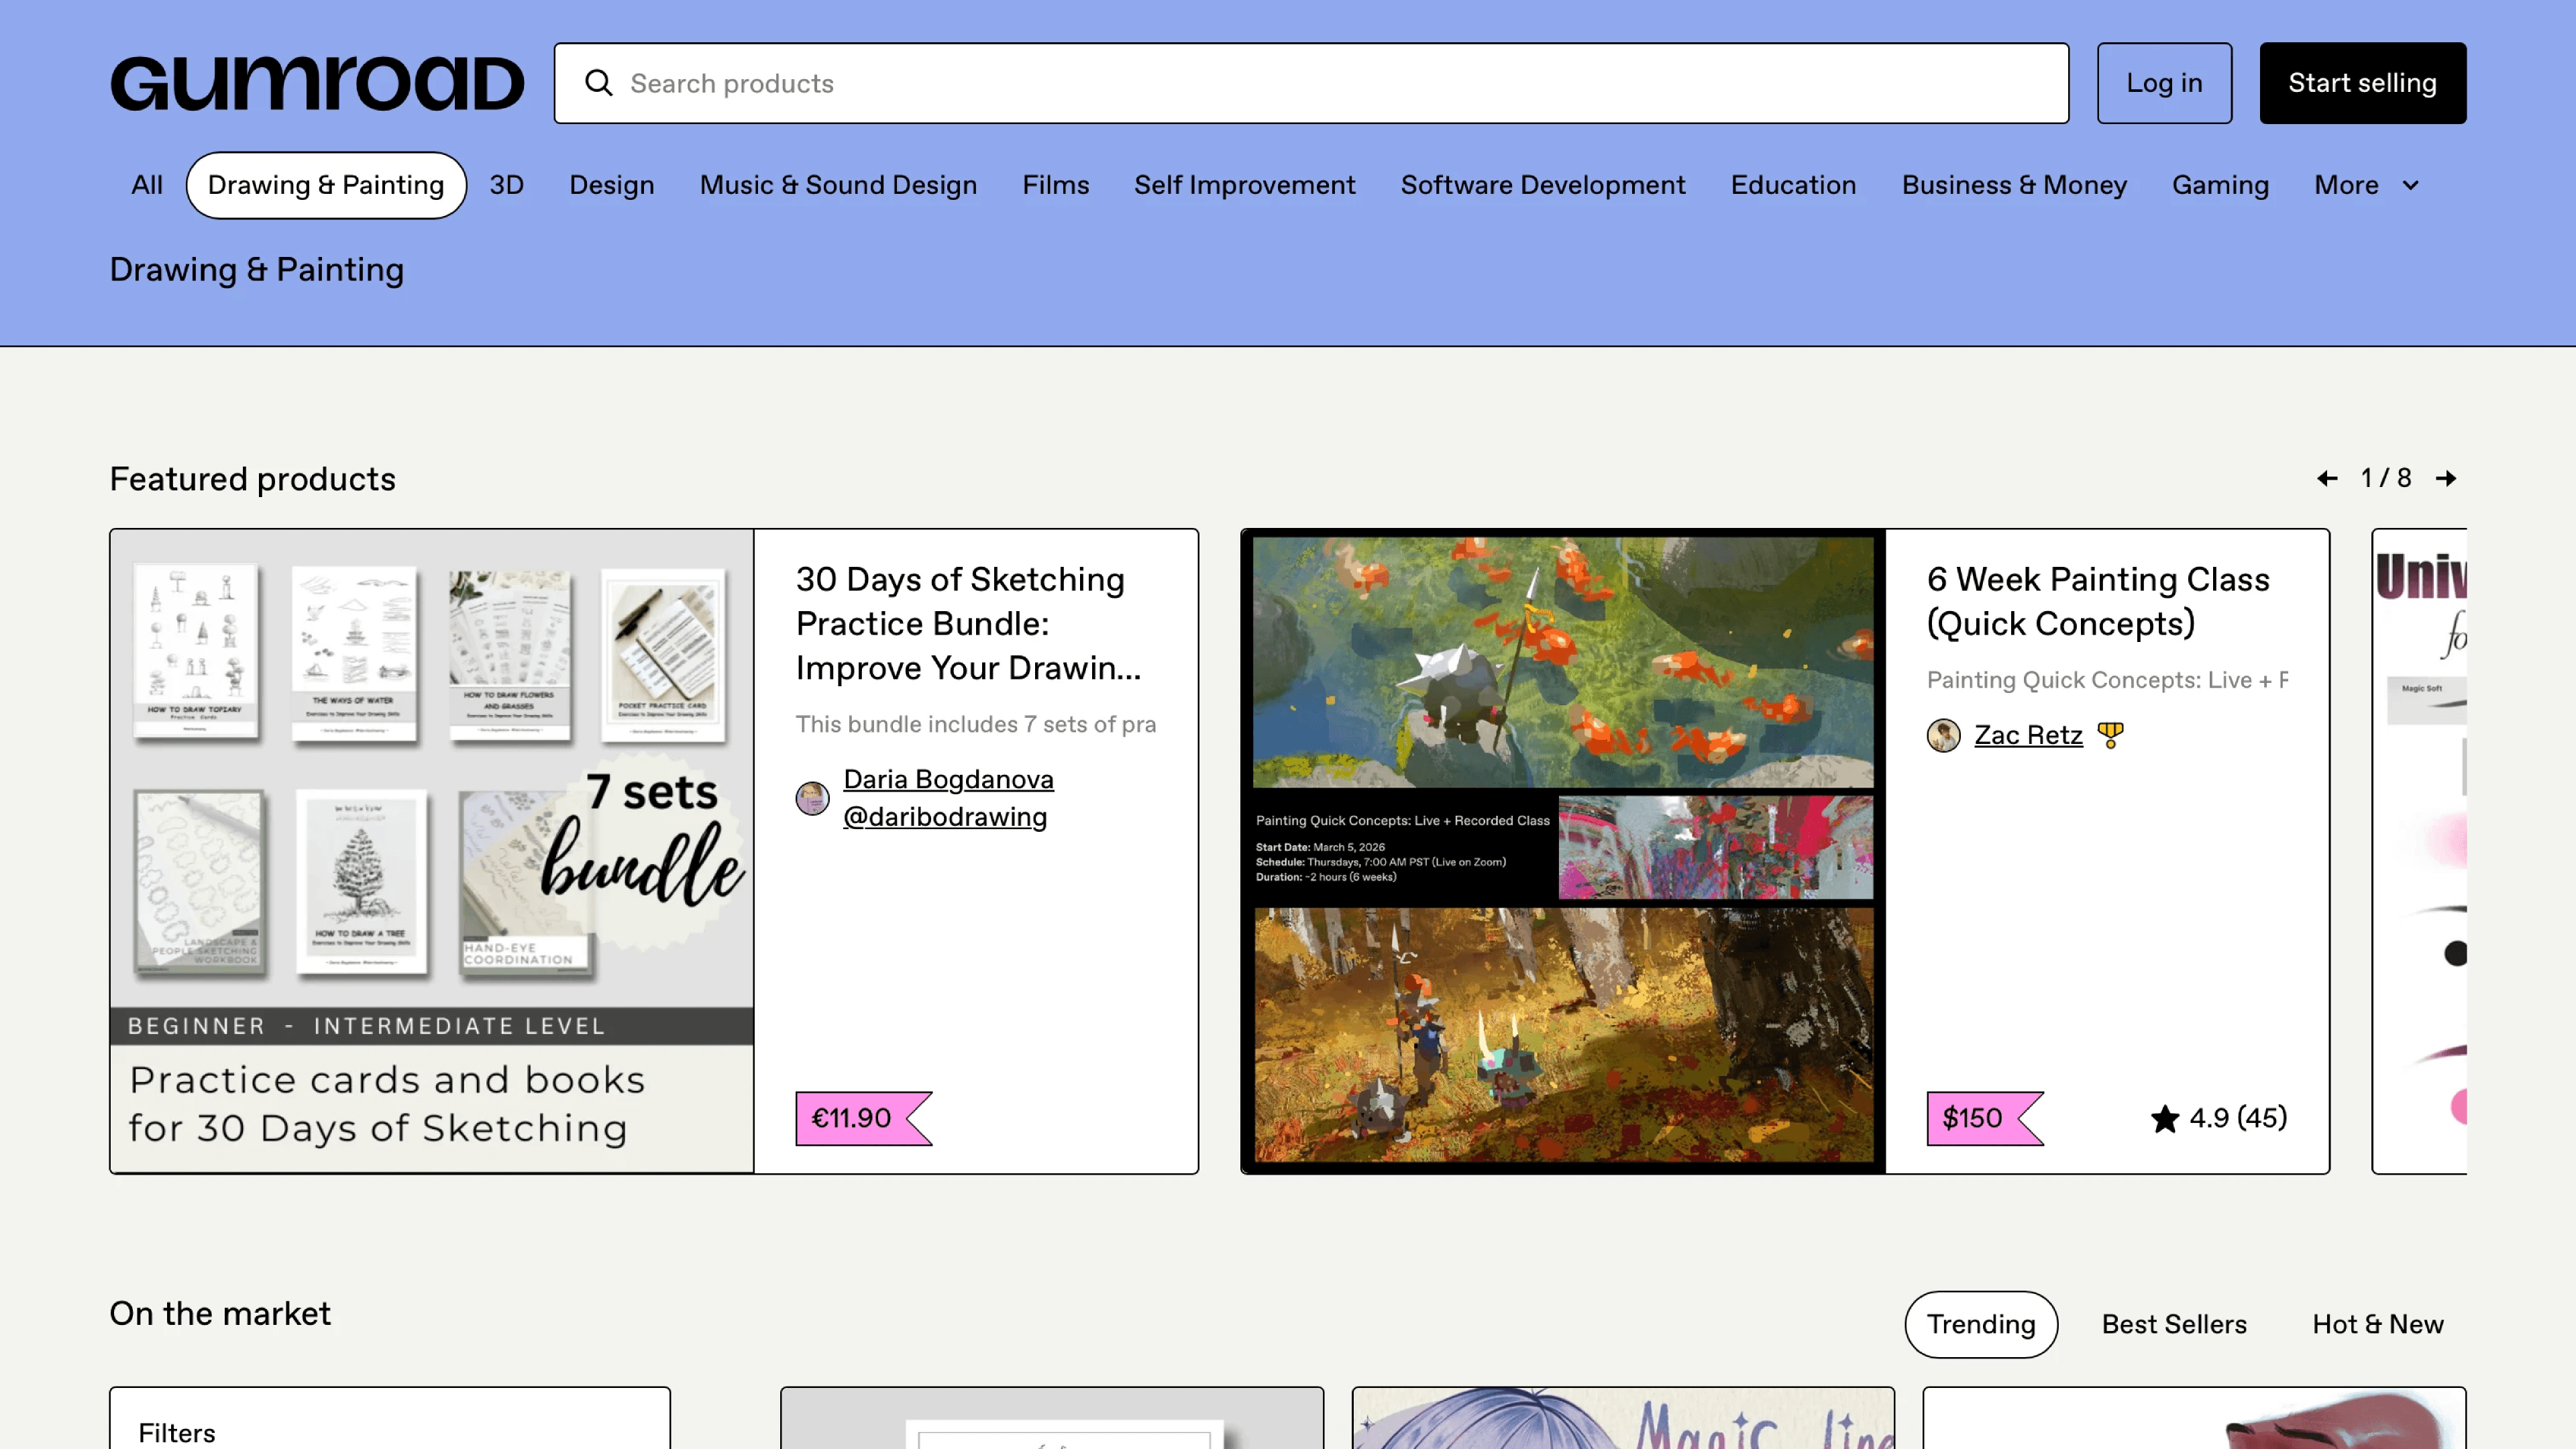Click the Drawing & Painting breadcrumb heading
This screenshot has width=2576, height=1449.
coord(257,270)
